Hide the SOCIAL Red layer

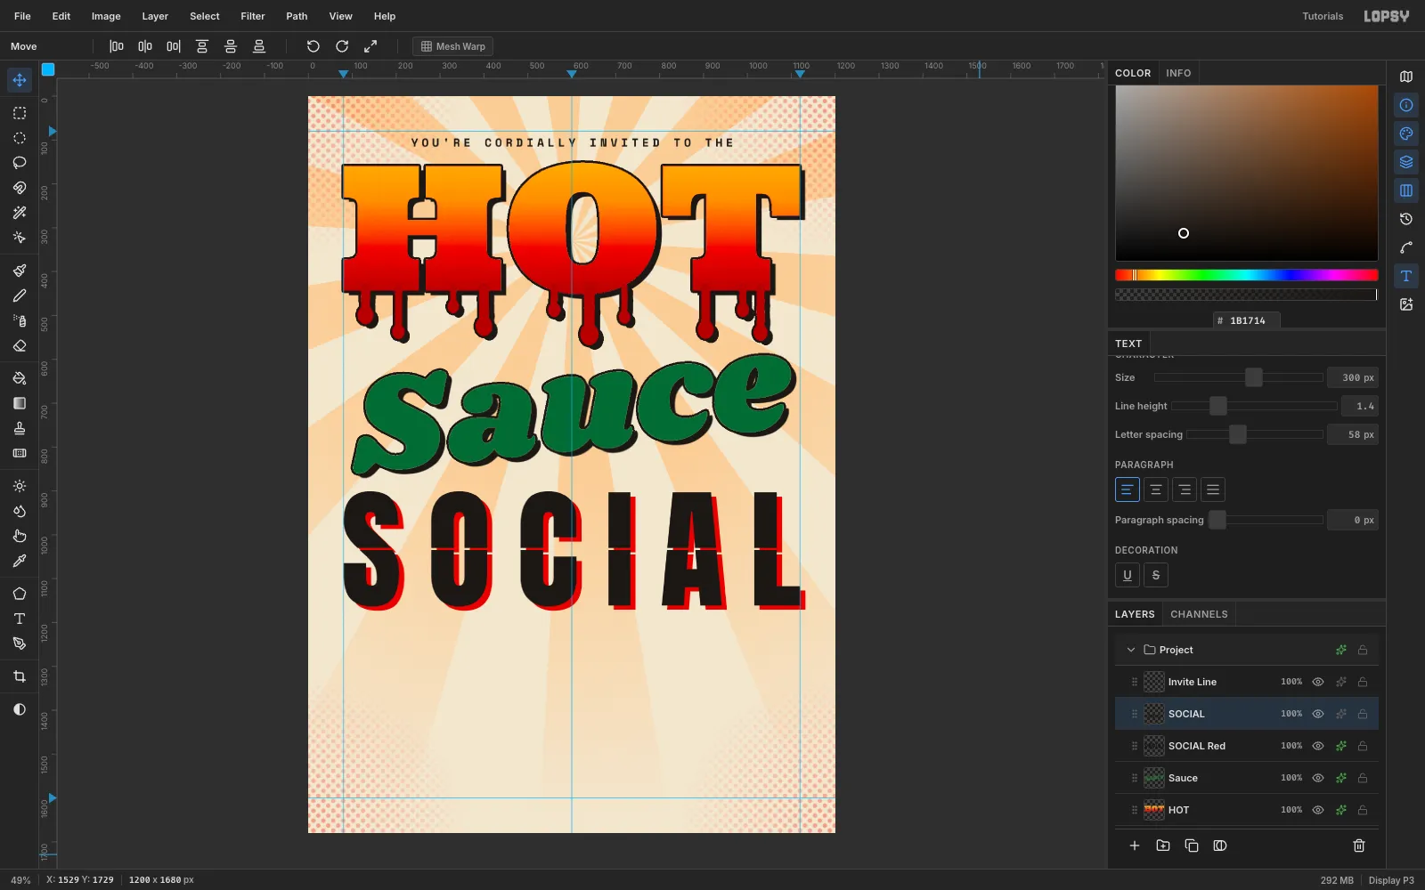coord(1318,746)
